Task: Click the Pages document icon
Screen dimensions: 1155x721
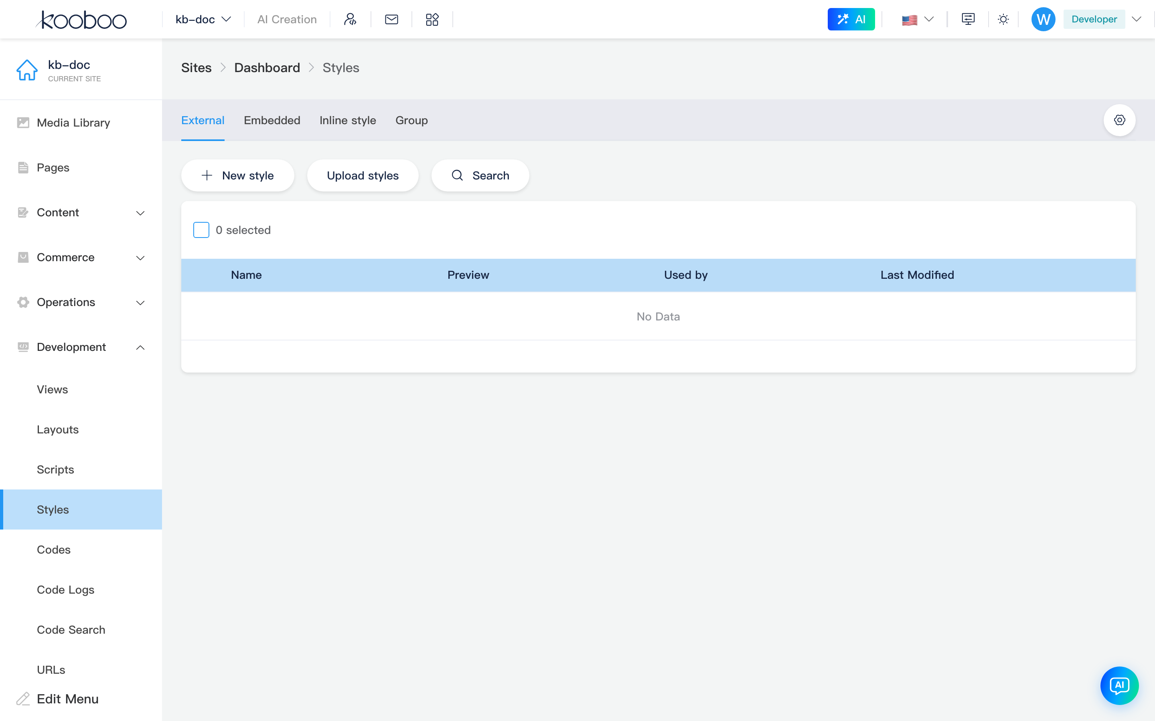Action: pyautogui.click(x=23, y=167)
